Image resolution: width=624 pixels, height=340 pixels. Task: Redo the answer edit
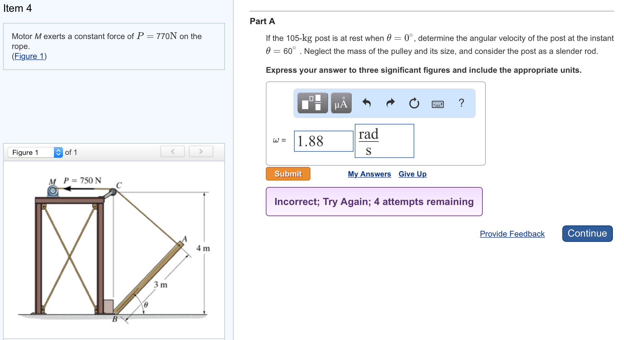[390, 103]
